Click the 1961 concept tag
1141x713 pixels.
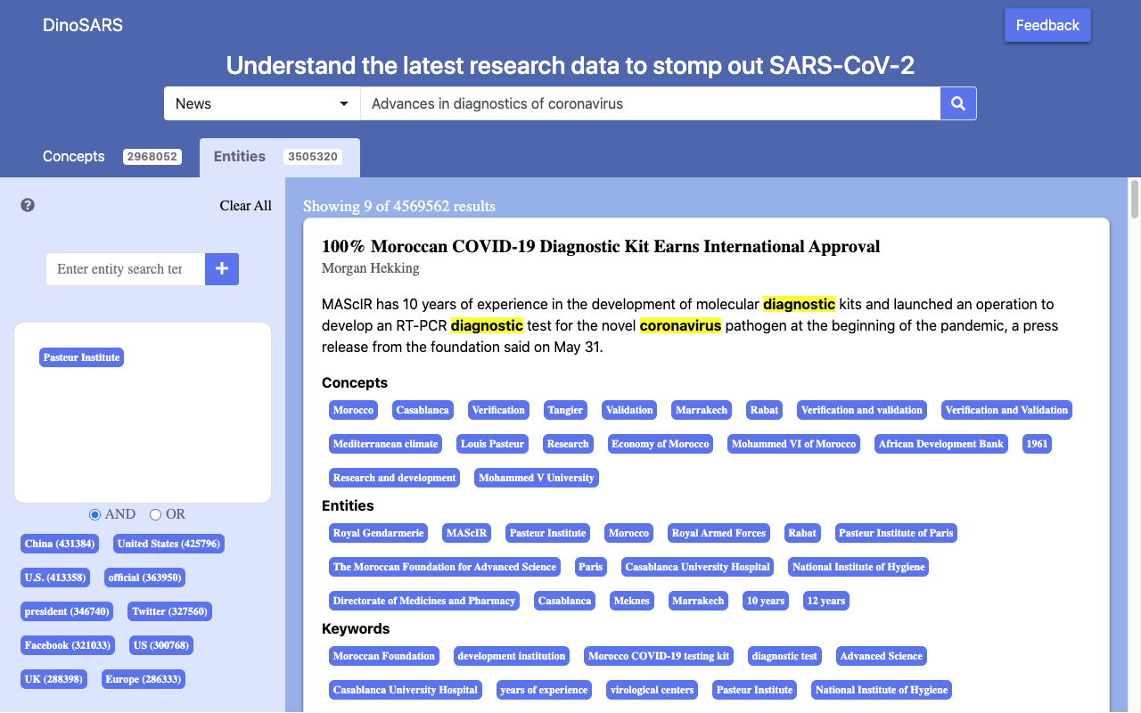(x=1036, y=444)
